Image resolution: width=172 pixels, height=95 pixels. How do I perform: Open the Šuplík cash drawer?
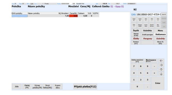pos(136,30)
